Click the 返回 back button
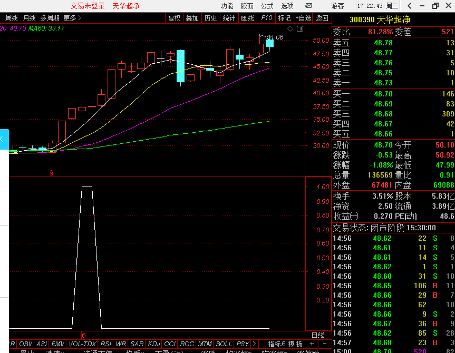The image size is (455, 353). click(x=322, y=18)
